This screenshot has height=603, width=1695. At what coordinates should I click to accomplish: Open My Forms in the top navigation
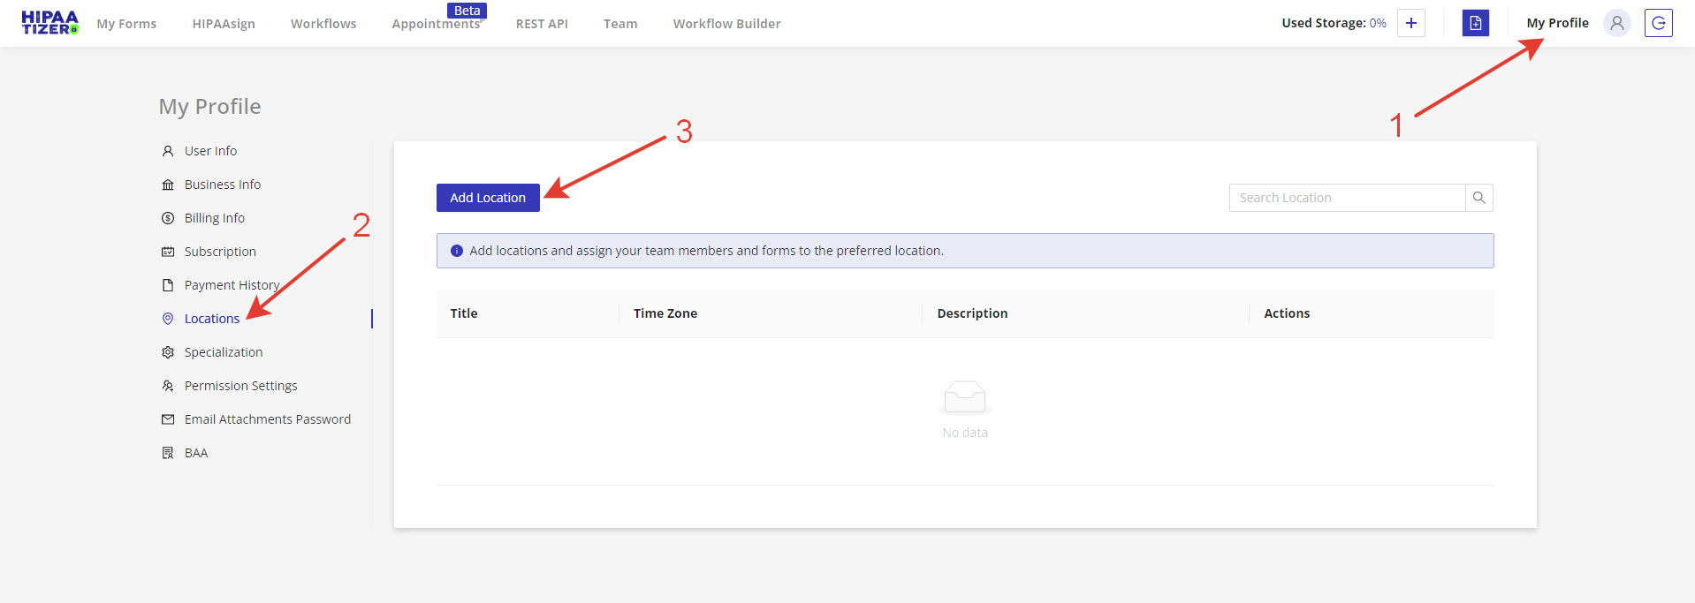click(126, 24)
